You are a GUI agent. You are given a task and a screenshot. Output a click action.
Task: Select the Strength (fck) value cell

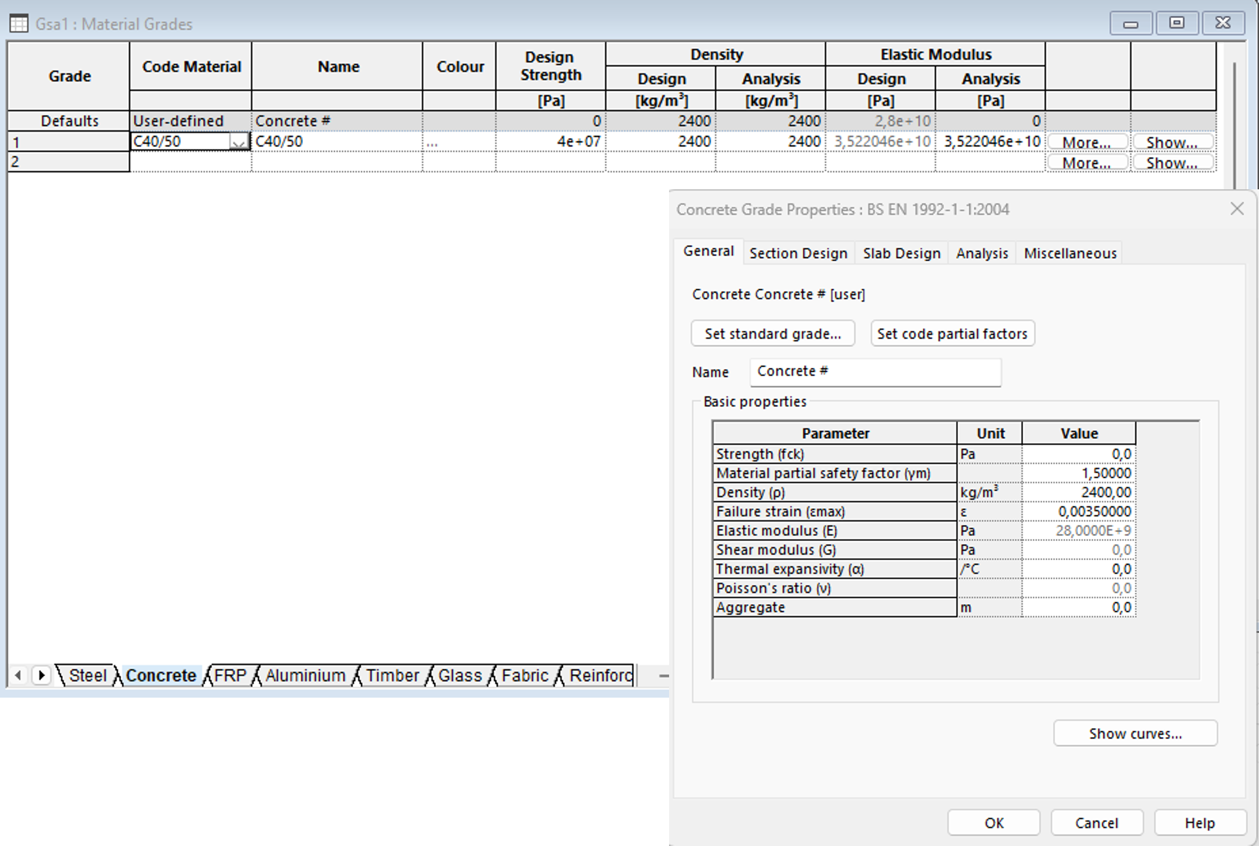(x=1078, y=454)
